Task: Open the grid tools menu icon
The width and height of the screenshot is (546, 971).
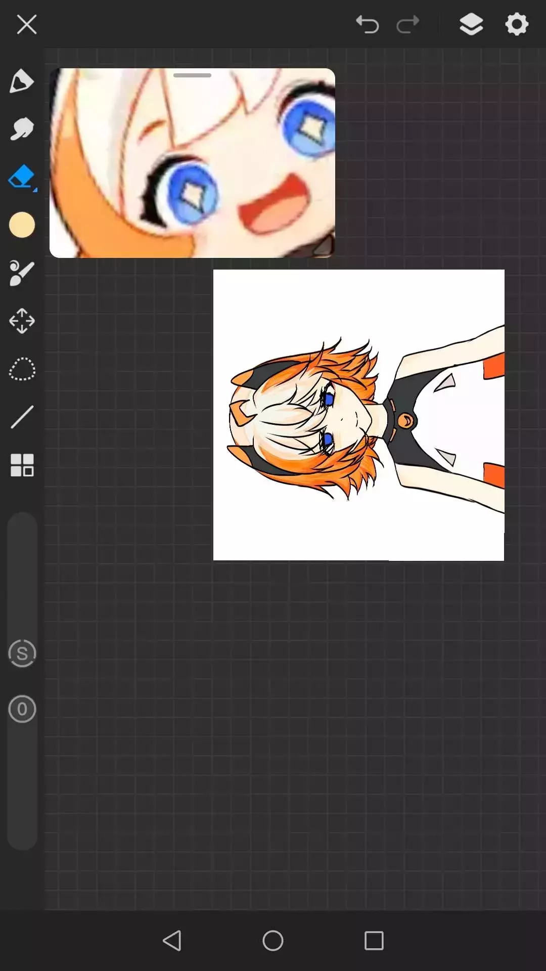Action: click(x=22, y=465)
